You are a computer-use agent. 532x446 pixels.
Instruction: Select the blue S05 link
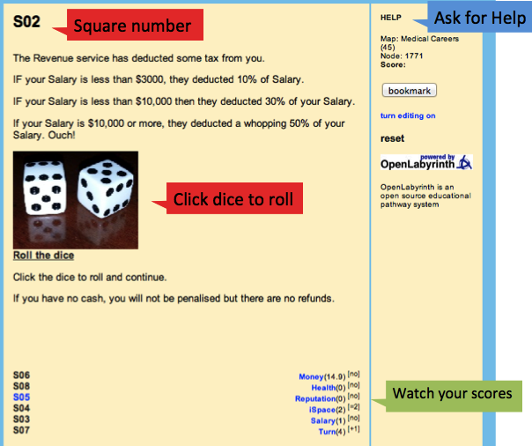pyautogui.click(x=22, y=398)
